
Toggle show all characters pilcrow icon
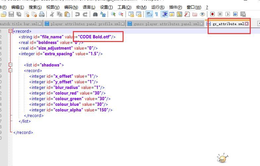[156, 14]
